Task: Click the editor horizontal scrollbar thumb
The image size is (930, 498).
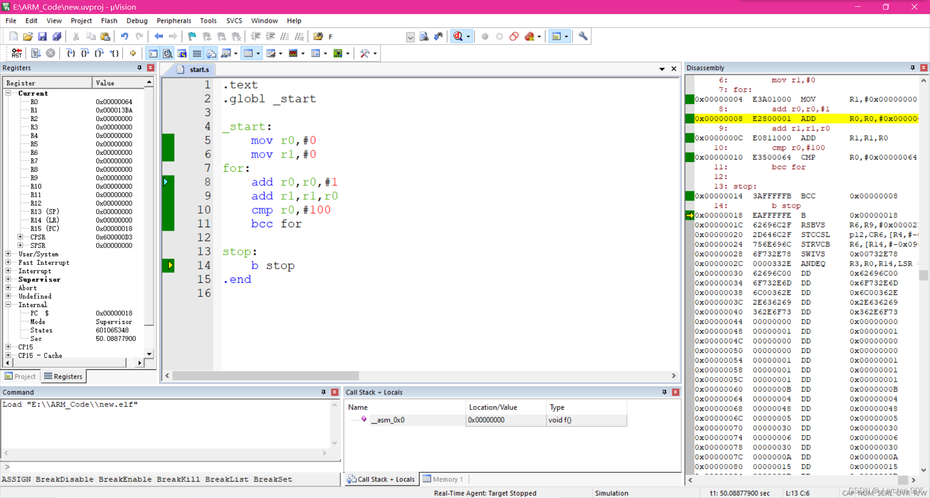Action: [265, 376]
